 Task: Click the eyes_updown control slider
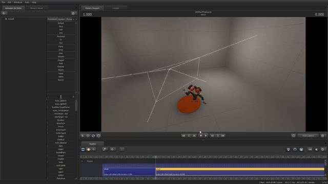(61, 101)
